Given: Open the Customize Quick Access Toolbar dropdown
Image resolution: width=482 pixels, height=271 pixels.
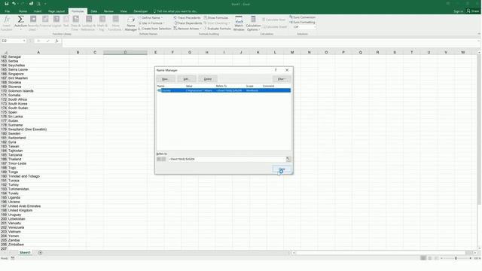Looking at the screenshot, I should point(45,4).
